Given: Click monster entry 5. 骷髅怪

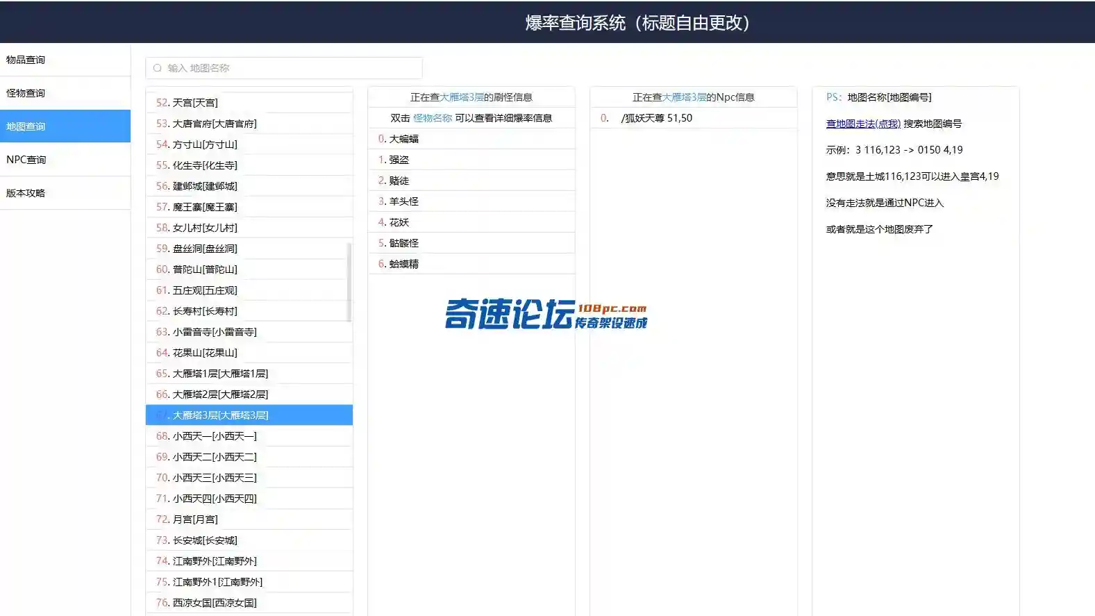Looking at the screenshot, I should (471, 243).
